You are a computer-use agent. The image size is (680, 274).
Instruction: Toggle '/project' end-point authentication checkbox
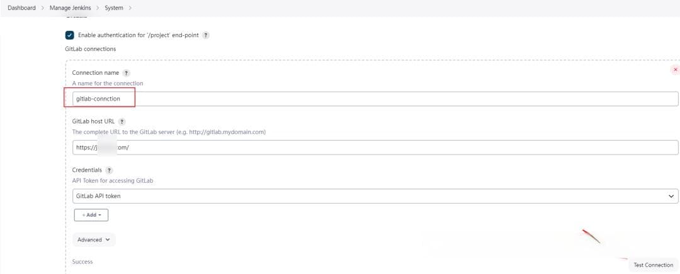pos(69,35)
